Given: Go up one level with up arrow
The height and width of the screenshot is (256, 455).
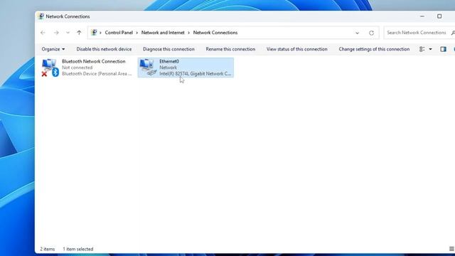Looking at the screenshot, I should tap(79, 33).
